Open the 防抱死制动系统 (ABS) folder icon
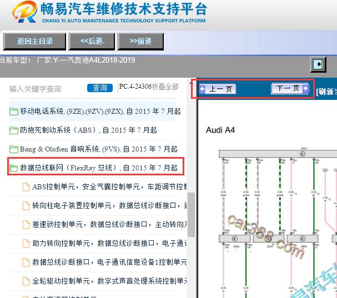The width and height of the screenshot is (337, 298). (14, 130)
